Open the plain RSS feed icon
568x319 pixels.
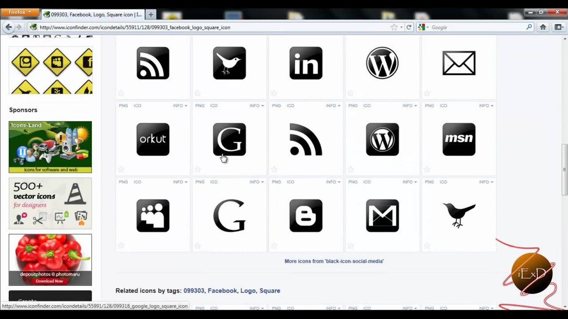[306, 139]
